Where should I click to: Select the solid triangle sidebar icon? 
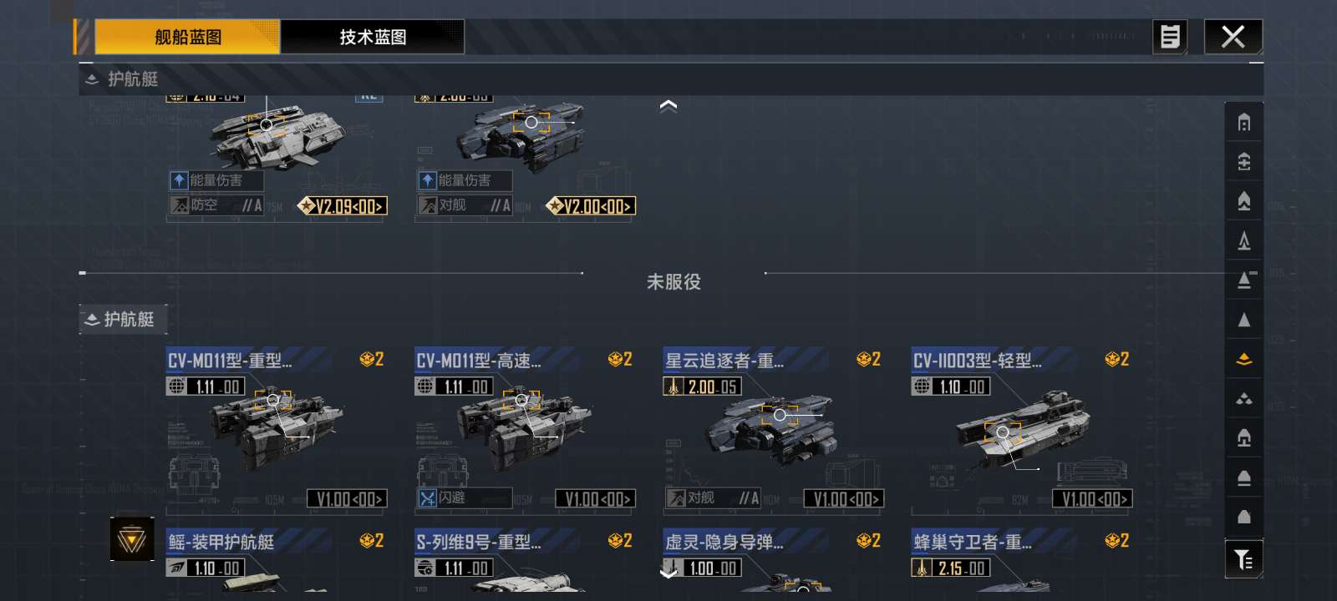(1243, 320)
